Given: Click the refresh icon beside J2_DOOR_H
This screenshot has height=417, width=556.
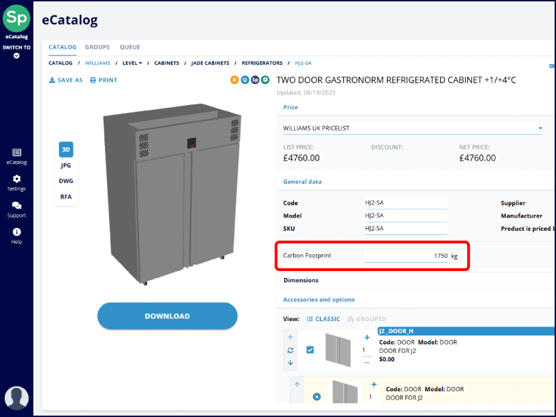Looking at the screenshot, I should tap(291, 350).
